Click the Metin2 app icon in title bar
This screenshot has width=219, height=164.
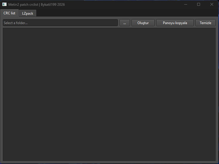pyautogui.click(x=5, y=5)
